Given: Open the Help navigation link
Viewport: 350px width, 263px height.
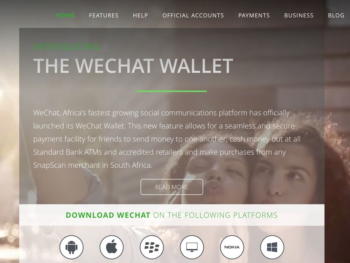Looking at the screenshot, I should tap(140, 15).
